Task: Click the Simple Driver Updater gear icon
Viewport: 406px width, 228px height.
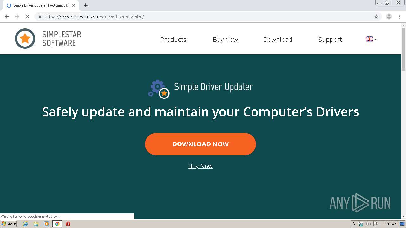Action: 159,89
